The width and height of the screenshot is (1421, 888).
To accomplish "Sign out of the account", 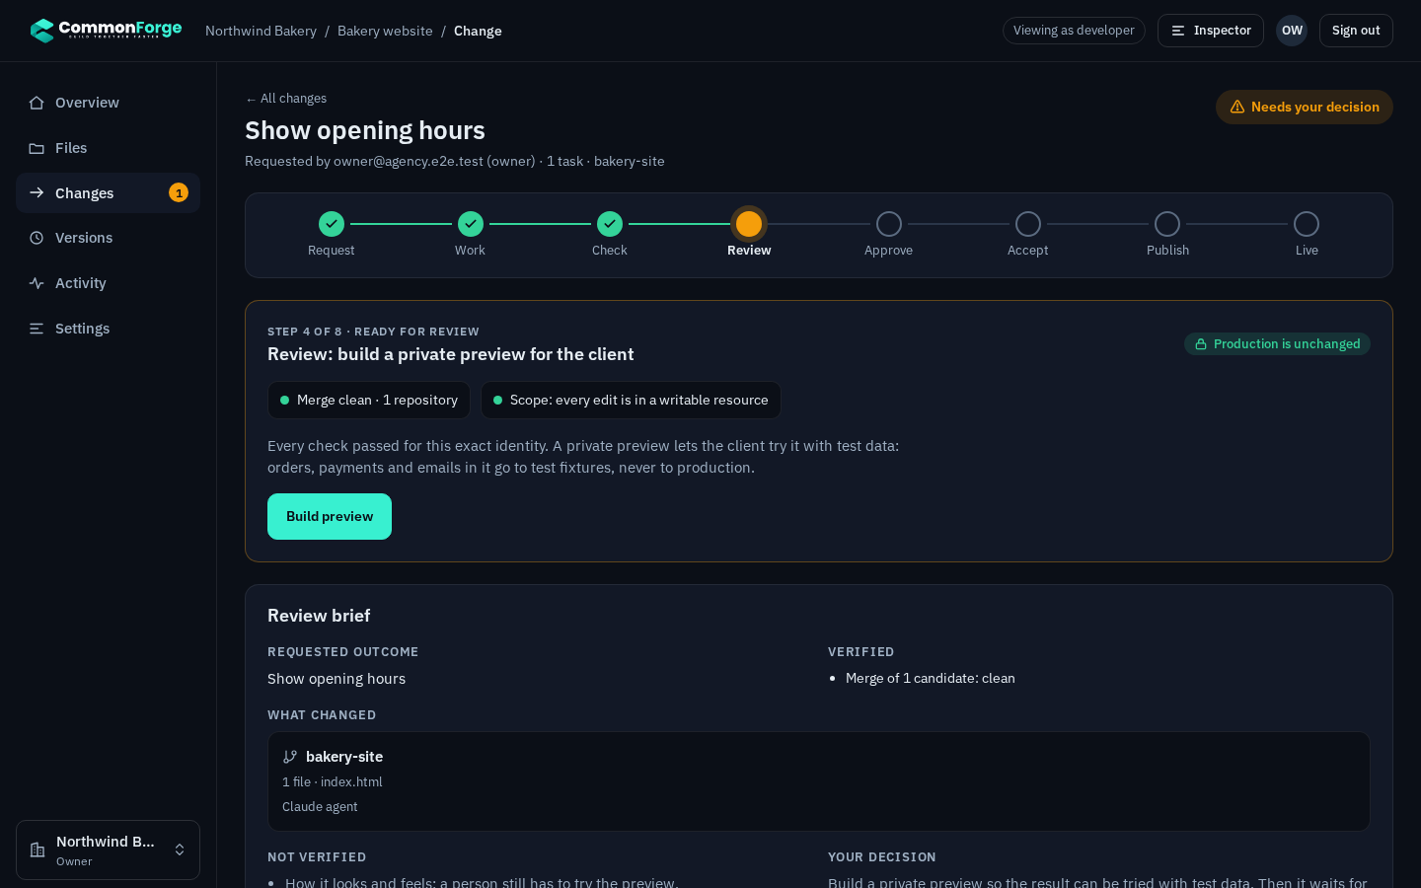I will tap(1356, 31).
